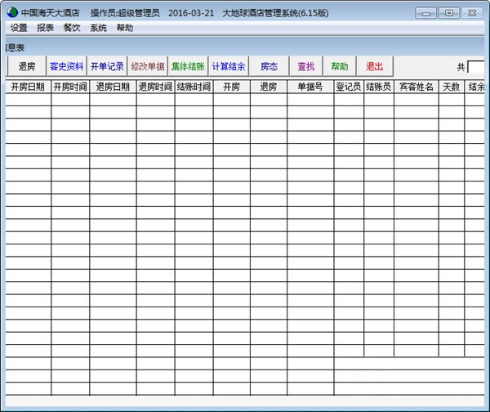The image size is (490, 412).
Task: Show 房态 room status
Action: pyautogui.click(x=269, y=66)
